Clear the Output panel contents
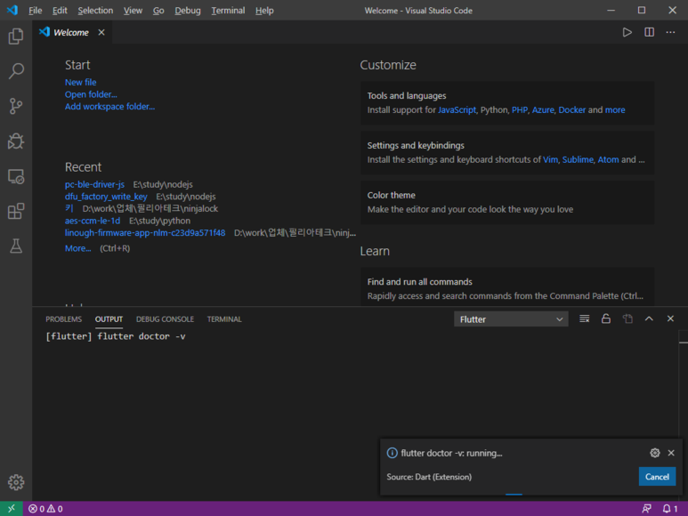688x516 pixels. 584,319
